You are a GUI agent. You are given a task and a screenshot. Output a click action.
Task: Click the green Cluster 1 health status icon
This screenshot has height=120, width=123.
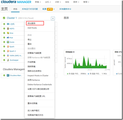pos(4,18)
